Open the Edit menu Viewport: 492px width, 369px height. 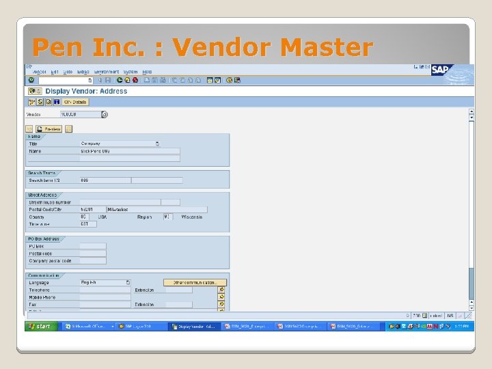55,72
